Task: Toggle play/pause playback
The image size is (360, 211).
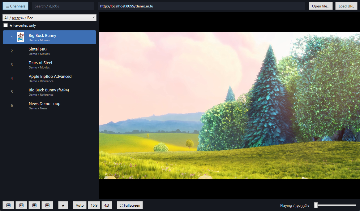Action: [21, 205]
